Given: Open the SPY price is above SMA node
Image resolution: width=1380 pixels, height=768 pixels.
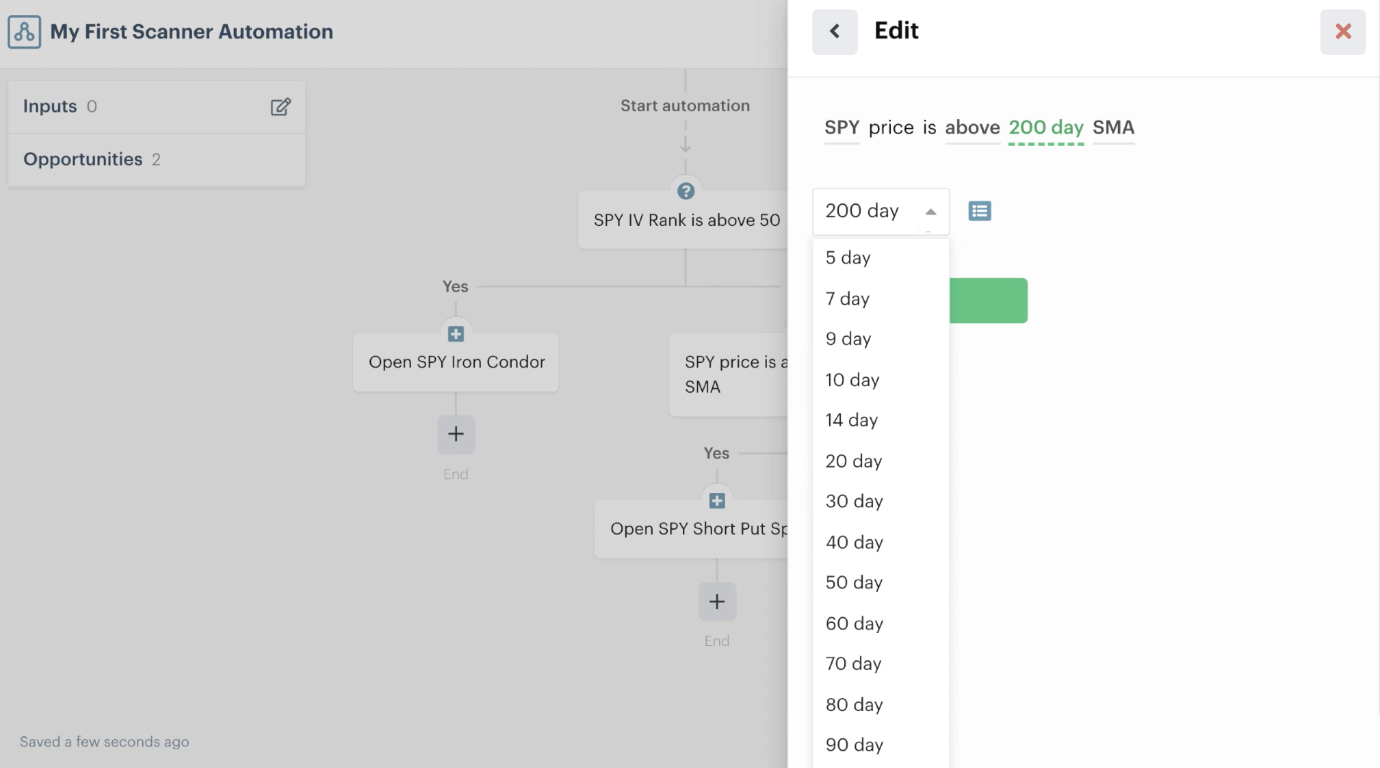Looking at the screenshot, I should [x=729, y=375].
